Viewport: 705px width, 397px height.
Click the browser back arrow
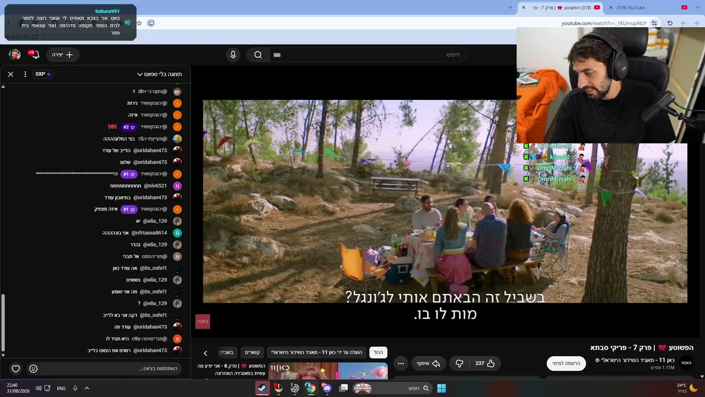click(697, 23)
